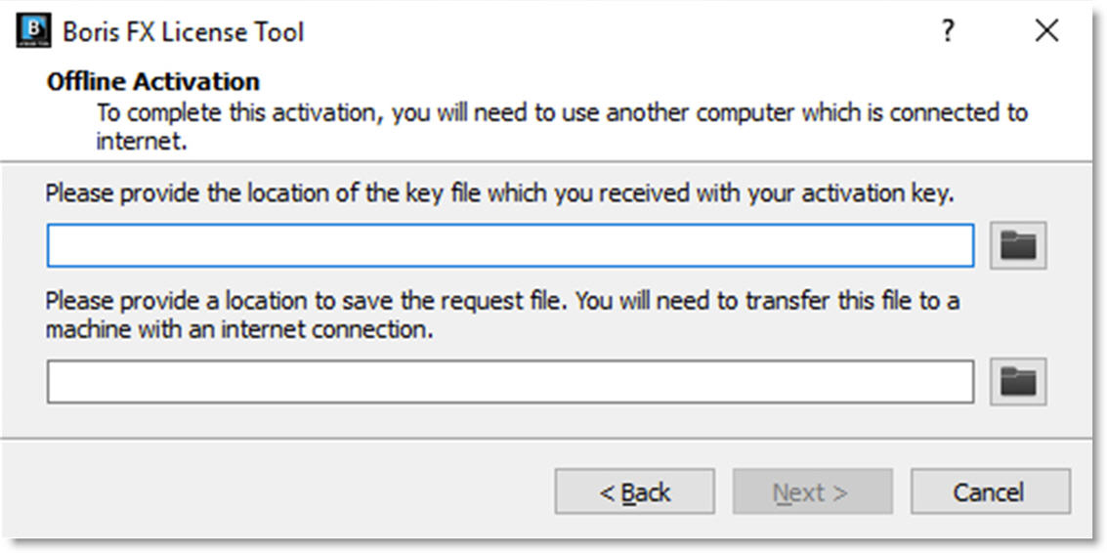This screenshot has width=1107, height=553.
Task: Click the key file instruction label
Action: pos(500,193)
